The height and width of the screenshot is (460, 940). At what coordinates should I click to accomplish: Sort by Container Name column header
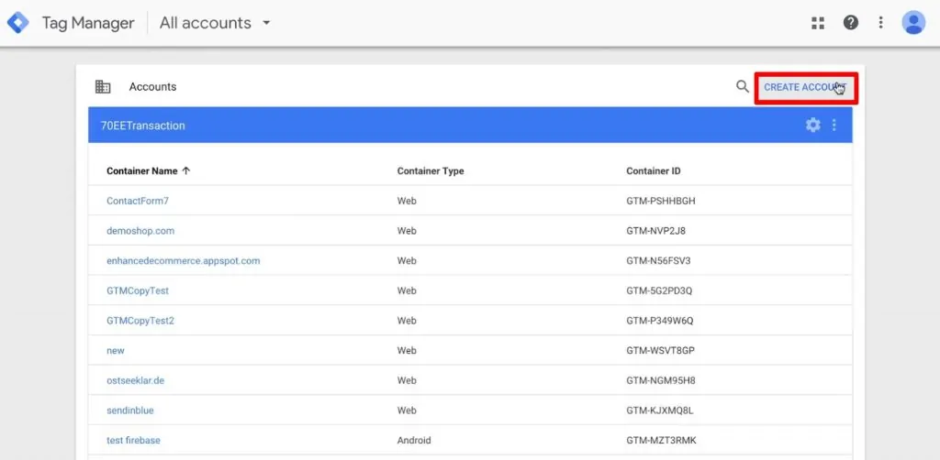(148, 171)
